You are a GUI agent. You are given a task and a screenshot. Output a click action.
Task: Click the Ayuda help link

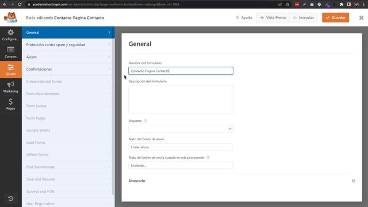coord(244,18)
